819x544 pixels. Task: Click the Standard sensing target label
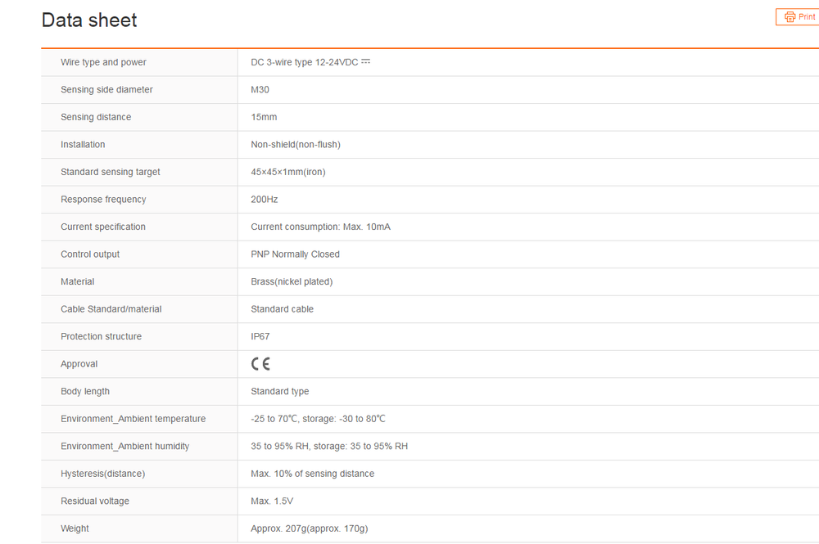(x=110, y=172)
